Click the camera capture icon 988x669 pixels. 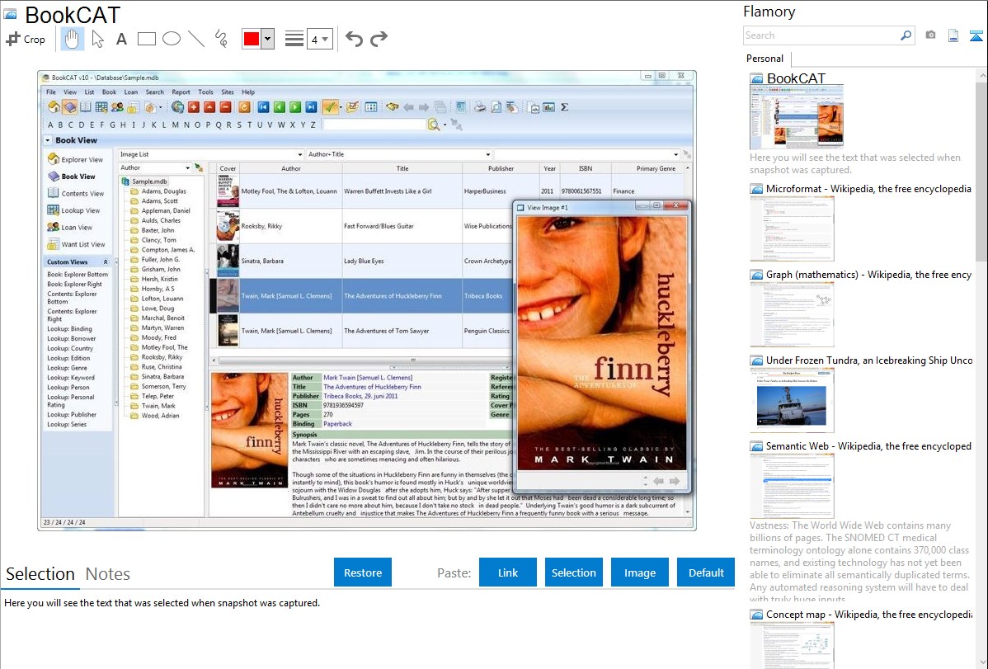pyautogui.click(x=930, y=35)
